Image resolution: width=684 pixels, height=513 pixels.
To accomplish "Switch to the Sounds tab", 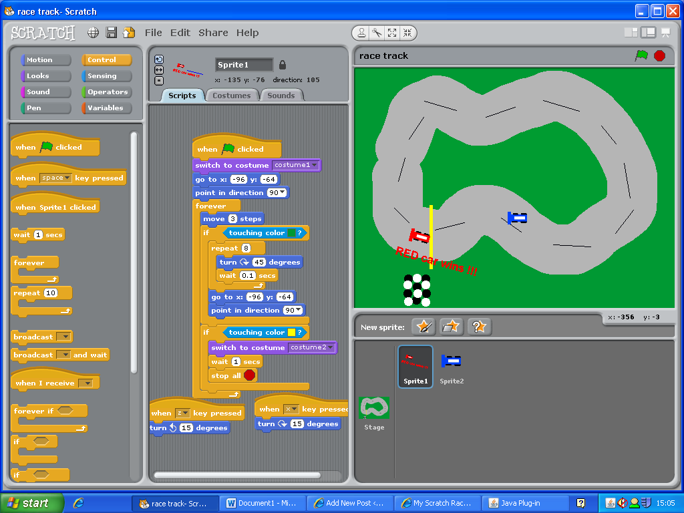I will (x=281, y=96).
